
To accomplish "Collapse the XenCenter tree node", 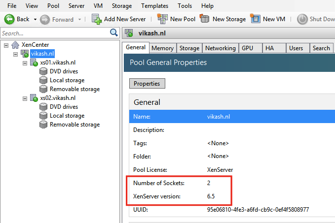I will (x=6, y=45).
